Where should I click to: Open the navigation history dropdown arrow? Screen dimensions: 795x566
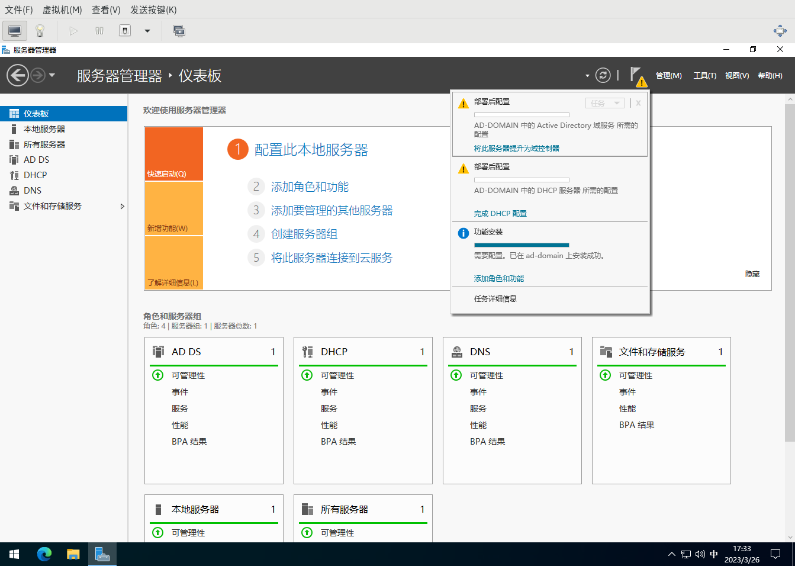[x=52, y=75]
